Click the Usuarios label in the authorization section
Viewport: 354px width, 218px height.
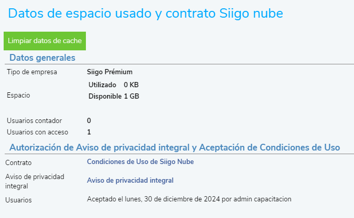18,200
